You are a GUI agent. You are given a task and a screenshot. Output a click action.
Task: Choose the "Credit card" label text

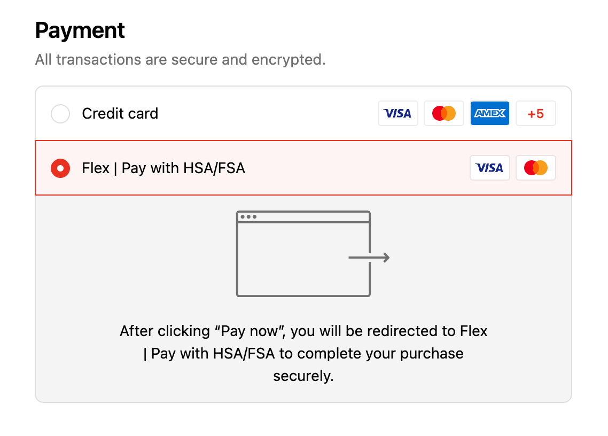(120, 114)
